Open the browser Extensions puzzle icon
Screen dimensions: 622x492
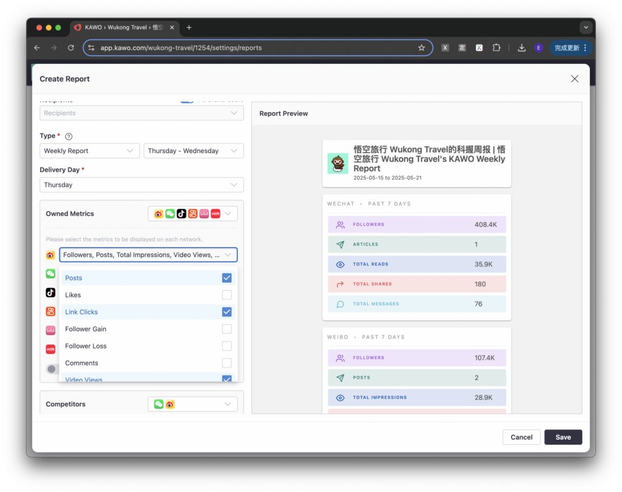pos(496,48)
